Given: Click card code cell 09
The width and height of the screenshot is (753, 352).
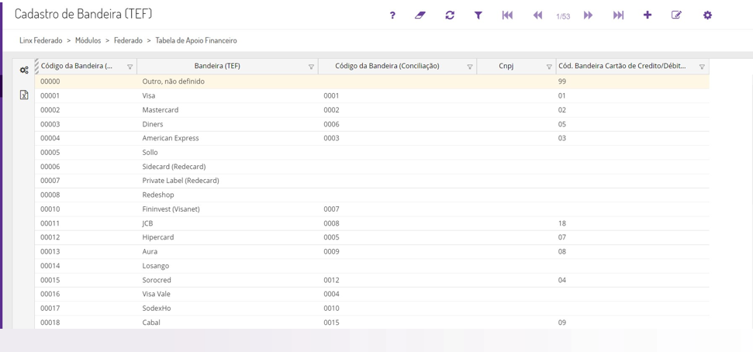Looking at the screenshot, I should tap(562, 323).
